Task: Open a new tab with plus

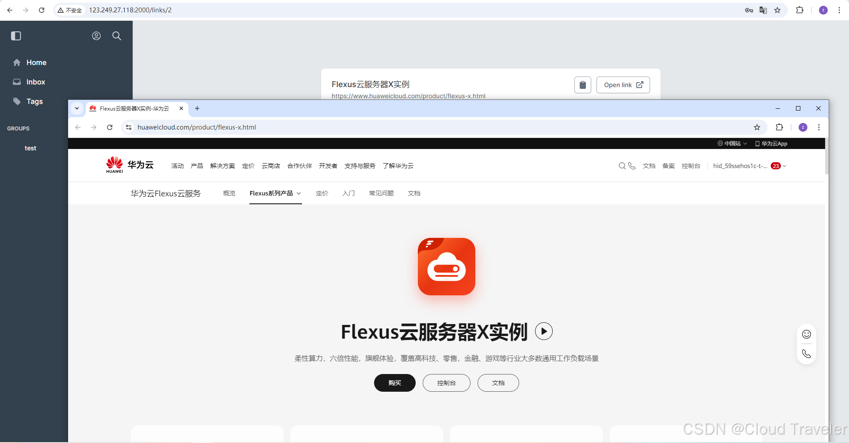Action: click(197, 108)
